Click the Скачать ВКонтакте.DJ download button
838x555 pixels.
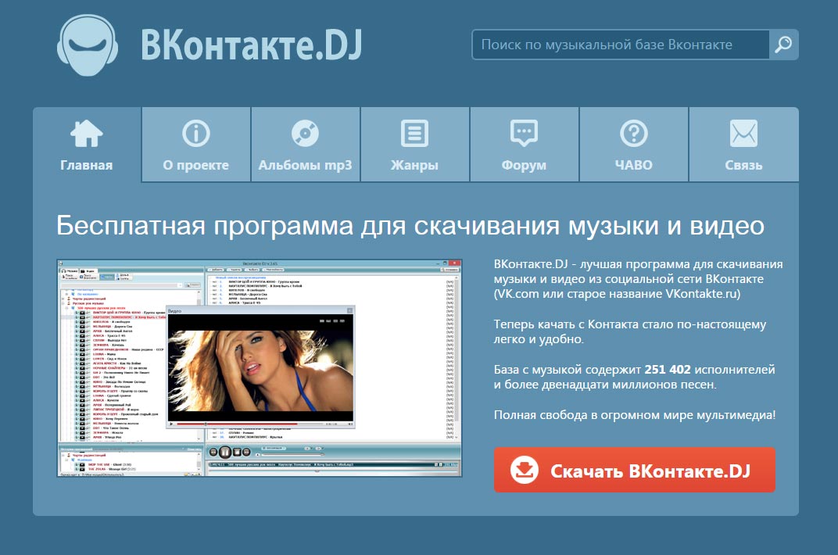coord(635,470)
